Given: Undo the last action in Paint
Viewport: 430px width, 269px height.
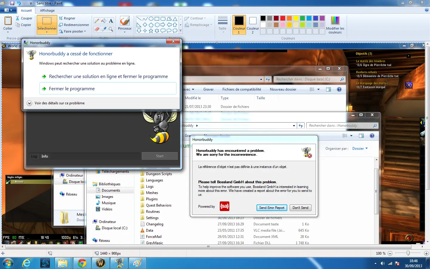Looking at the screenshot, I should point(19,3).
